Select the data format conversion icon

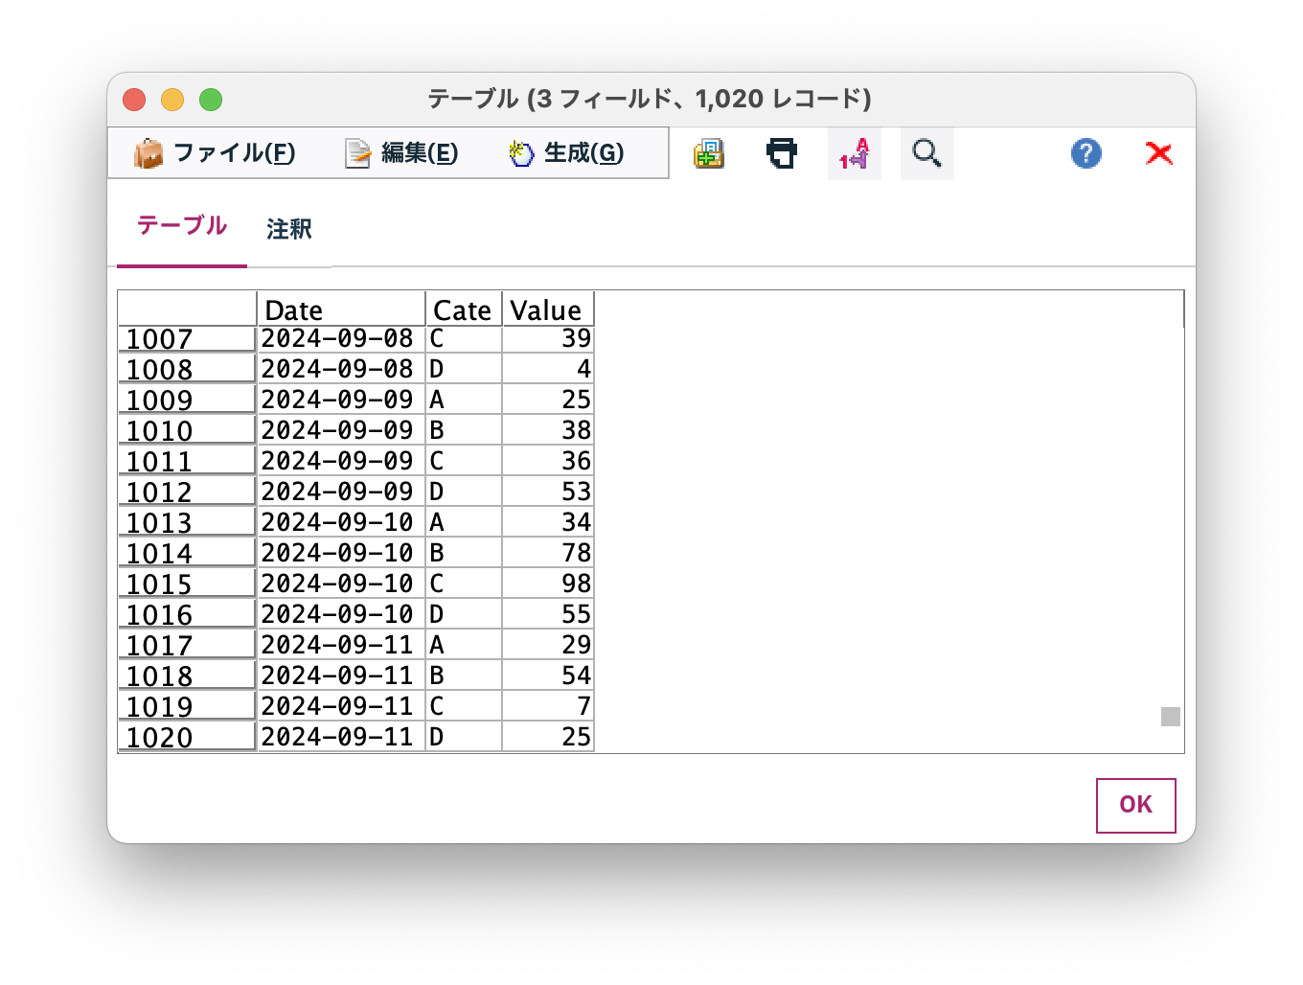click(854, 153)
